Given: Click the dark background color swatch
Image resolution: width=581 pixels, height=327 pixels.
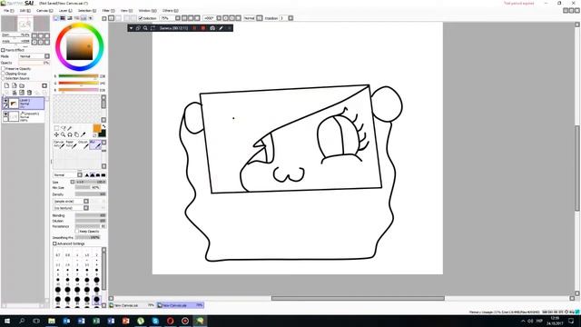Looking at the screenshot, I should (102, 134).
